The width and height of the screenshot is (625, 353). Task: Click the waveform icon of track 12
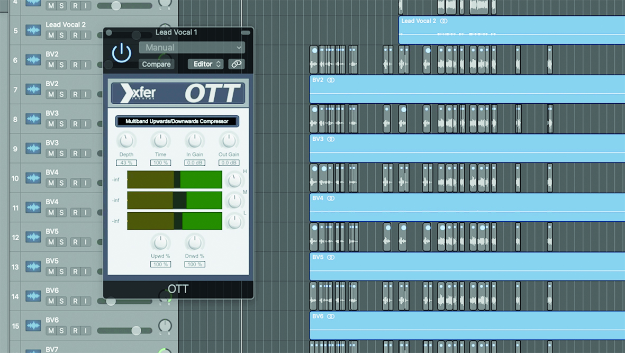[x=33, y=237]
